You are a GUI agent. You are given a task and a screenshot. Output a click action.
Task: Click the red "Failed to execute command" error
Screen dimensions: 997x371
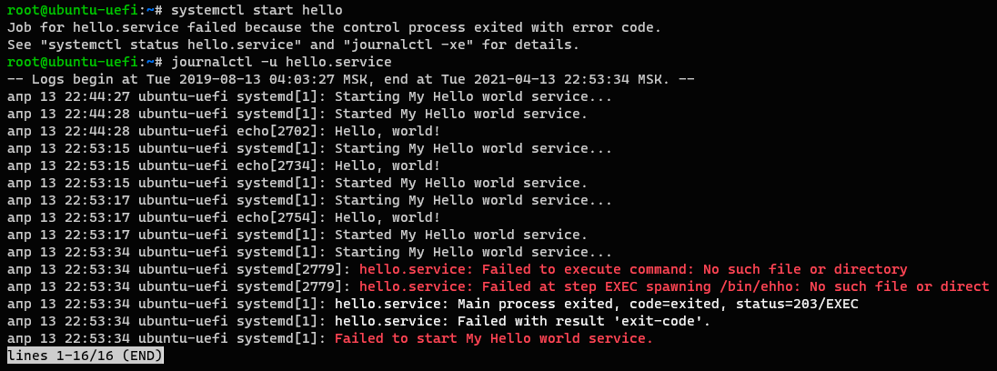633,269
